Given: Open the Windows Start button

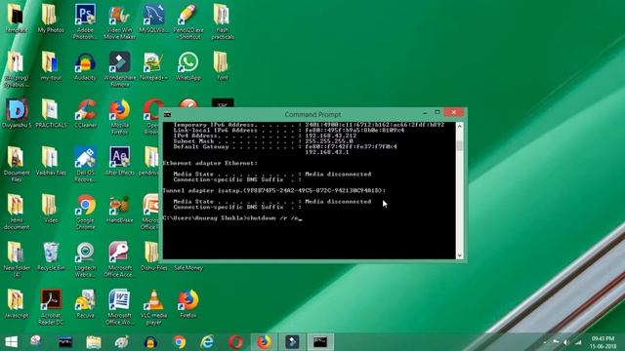Looking at the screenshot, I should tap(11, 342).
